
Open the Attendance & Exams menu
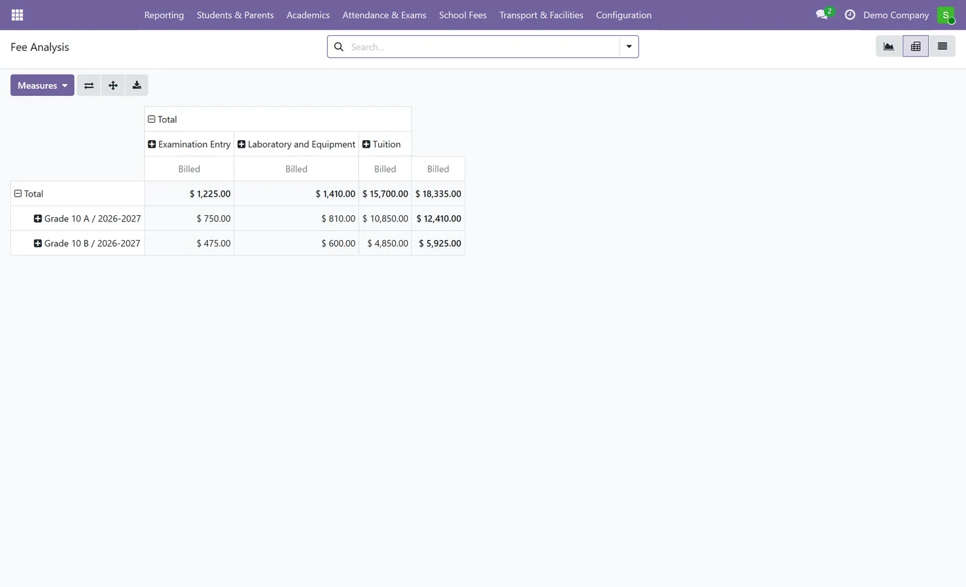384,14
